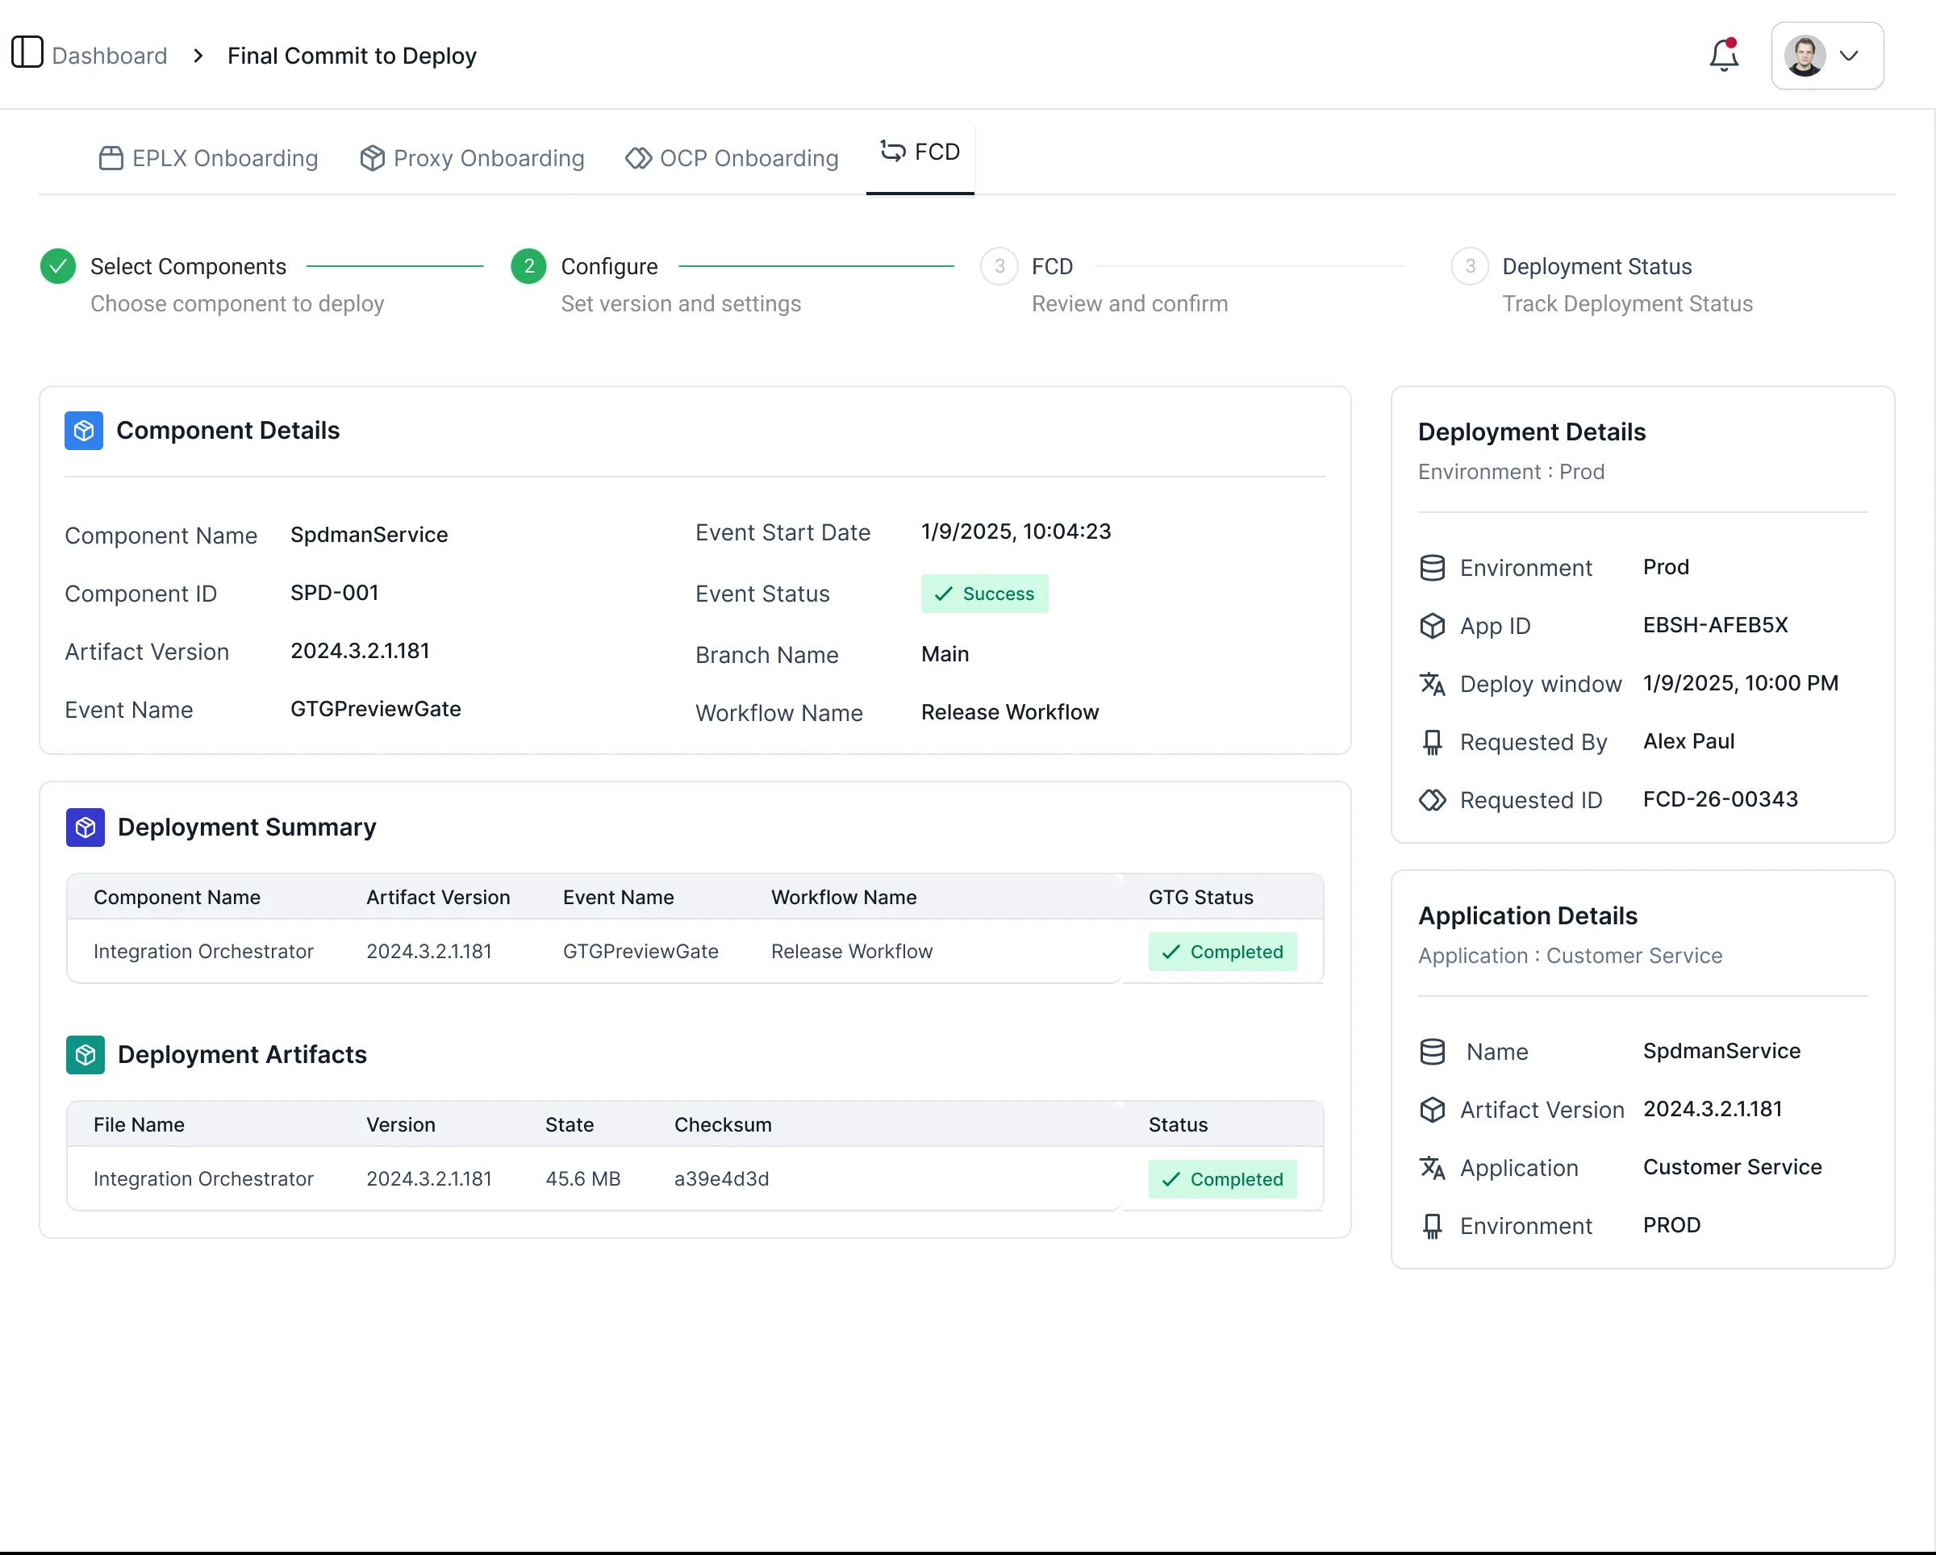Click the SPD-001 component ID

[x=335, y=593]
